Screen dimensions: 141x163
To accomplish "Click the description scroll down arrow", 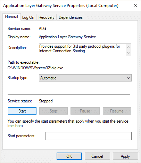I will (x=128, y=53).
